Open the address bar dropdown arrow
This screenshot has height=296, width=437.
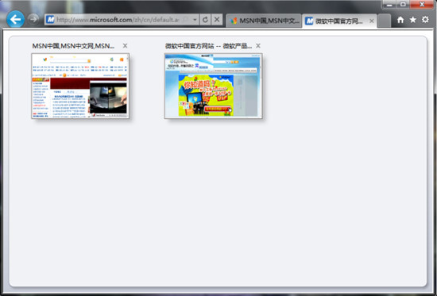point(195,20)
